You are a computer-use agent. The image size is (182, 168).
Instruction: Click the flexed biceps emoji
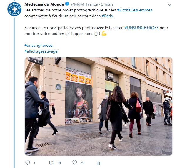coord(104,34)
